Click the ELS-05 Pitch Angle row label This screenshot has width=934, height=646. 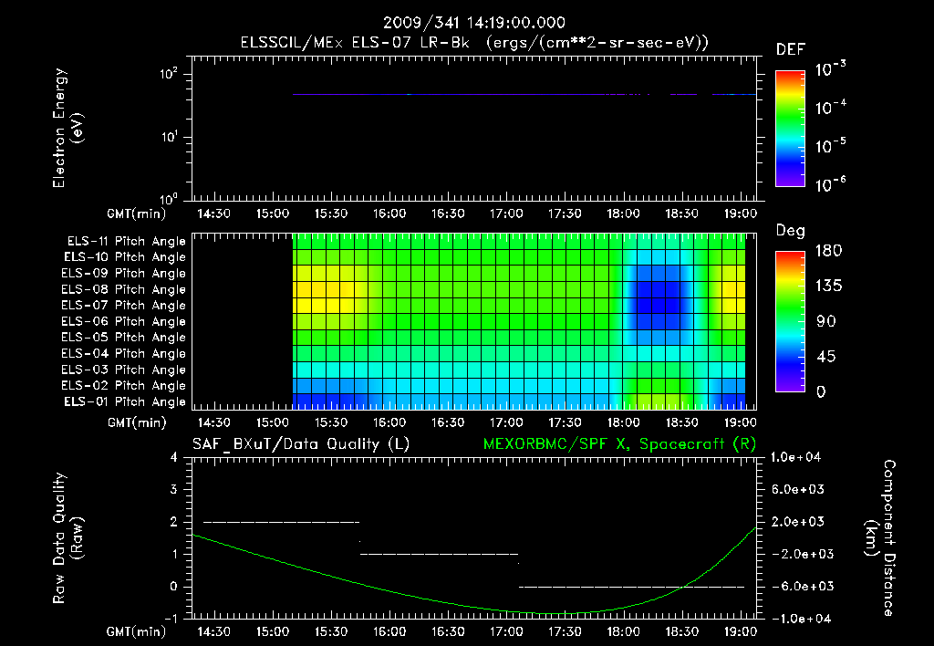coord(124,338)
